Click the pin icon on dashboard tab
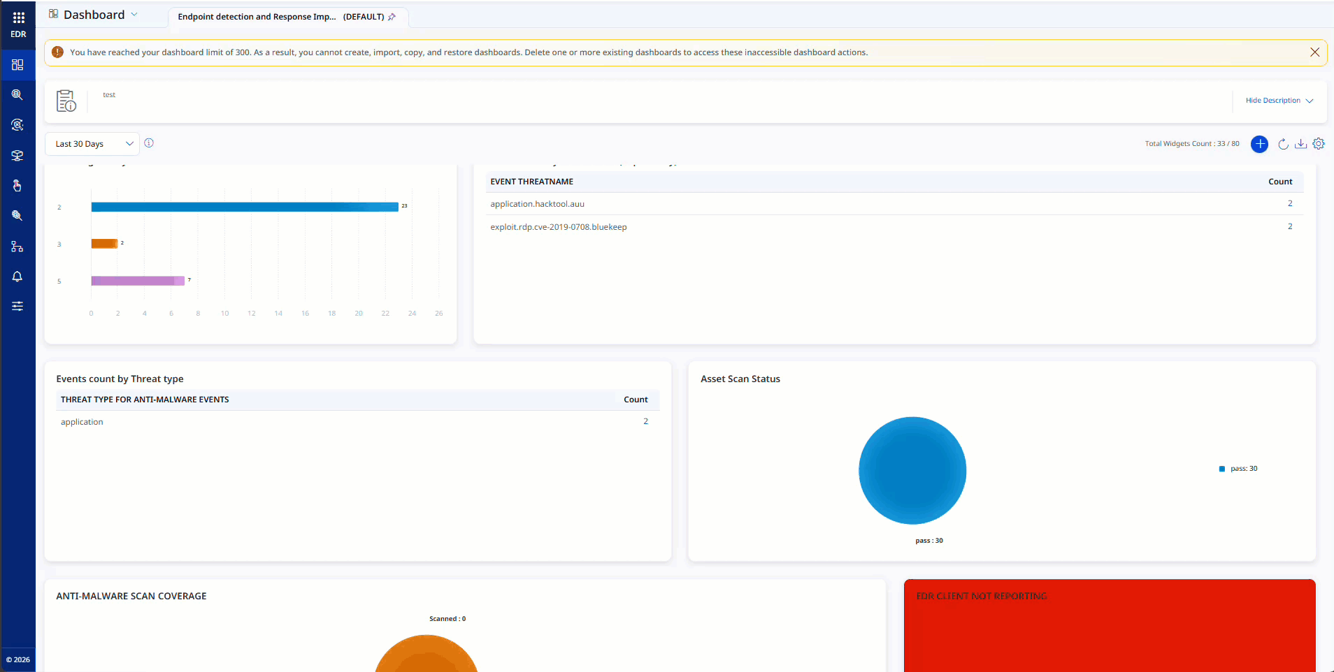The width and height of the screenshot is (1334, 672). (x=392, y=17)
